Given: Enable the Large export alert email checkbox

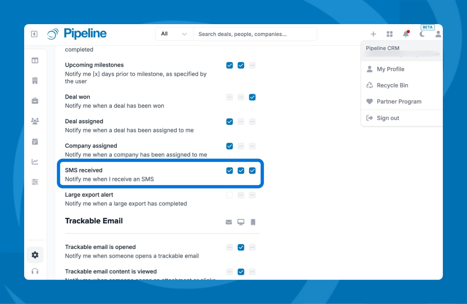Looking at the screenshot, I should click(x=230, y=195).
